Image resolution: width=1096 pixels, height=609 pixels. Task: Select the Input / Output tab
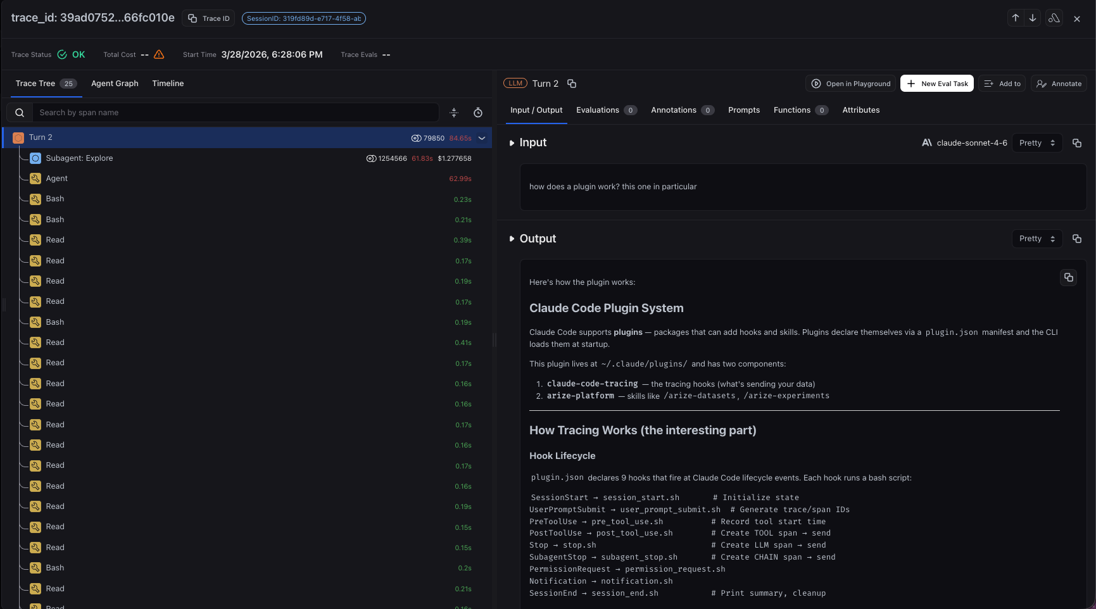(536, 110)
